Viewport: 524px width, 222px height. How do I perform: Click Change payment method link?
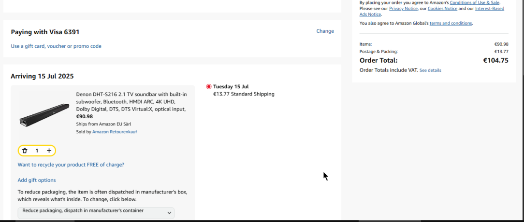pyautogui.click(x=325, y=31)
